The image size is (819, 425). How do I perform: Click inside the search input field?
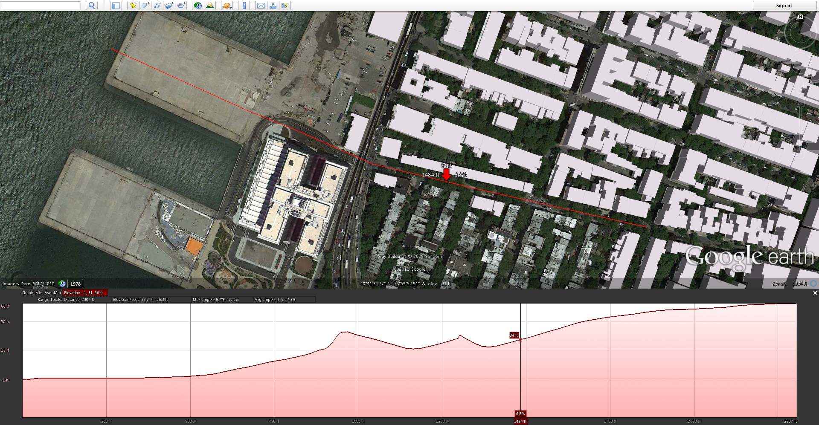coord(40,6)
